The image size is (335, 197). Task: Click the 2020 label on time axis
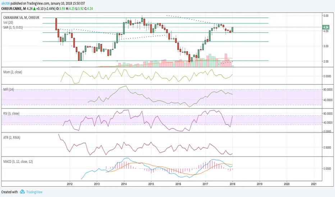point(287,184)
